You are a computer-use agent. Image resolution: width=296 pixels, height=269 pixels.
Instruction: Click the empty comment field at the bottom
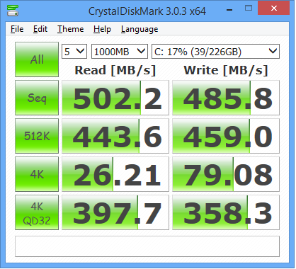coord(147,246)
